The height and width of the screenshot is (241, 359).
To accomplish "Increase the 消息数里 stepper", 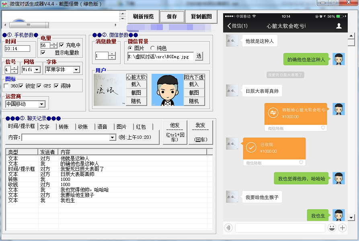I will tap(112, 54).
